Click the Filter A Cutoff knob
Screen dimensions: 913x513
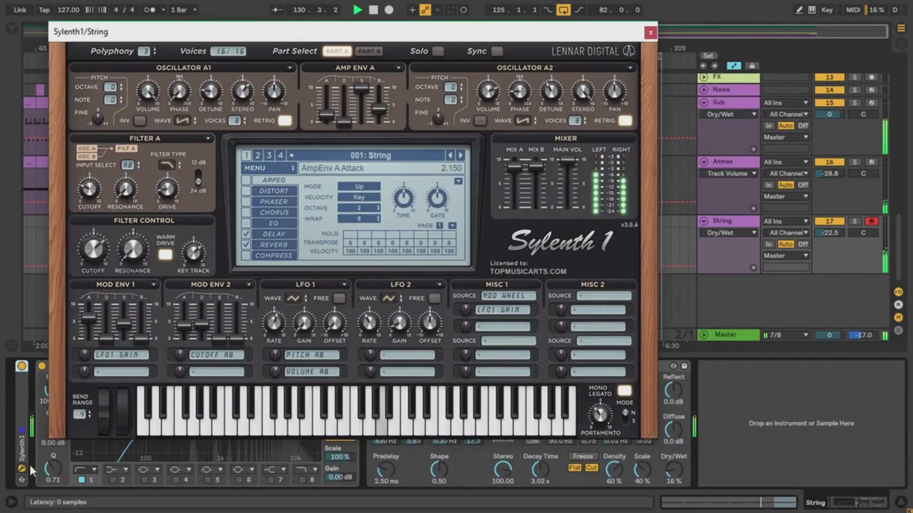89,189
